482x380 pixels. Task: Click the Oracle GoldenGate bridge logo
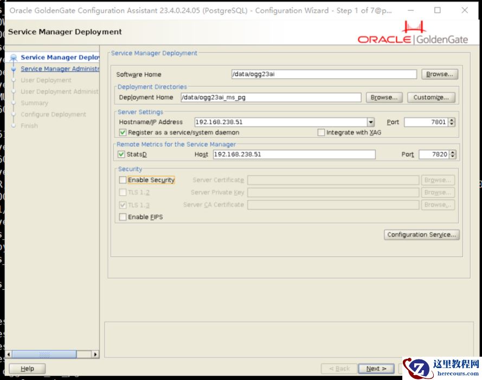click(x=414, y=28)
